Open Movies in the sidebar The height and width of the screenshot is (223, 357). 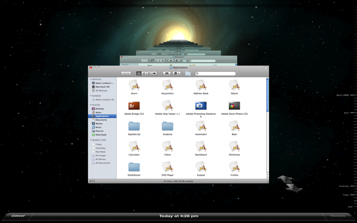[x=102, y=124]
